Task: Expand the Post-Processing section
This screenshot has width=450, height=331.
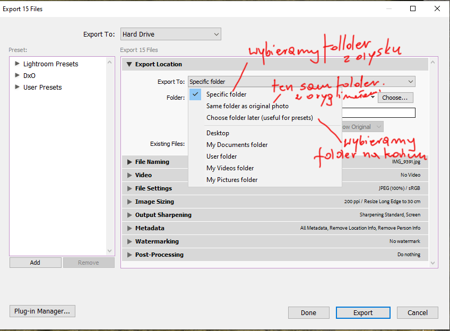Action: coord(129,255)
